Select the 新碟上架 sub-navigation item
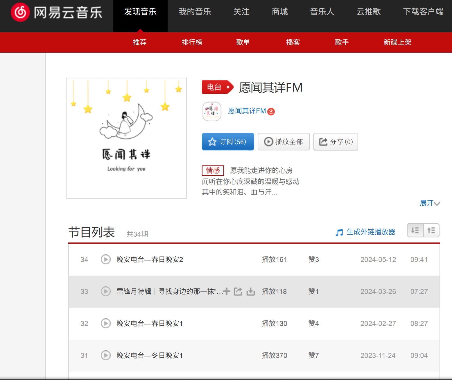Viewport: 452px width, 380px height. point(398,42)
